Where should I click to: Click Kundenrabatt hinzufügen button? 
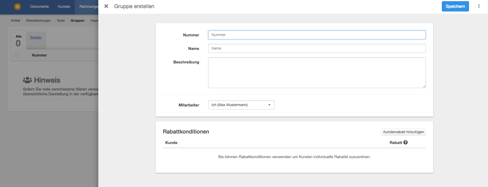pyautogui.click(x=404, y=132)
